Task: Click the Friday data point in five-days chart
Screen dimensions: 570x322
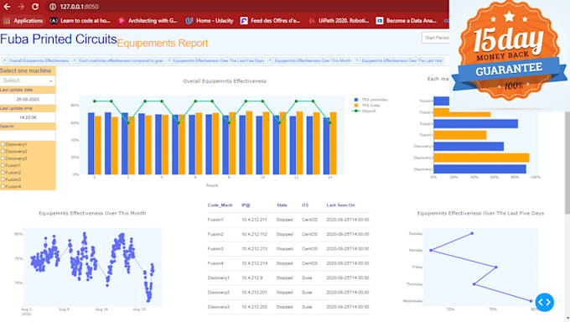Action: coord(496,267)
